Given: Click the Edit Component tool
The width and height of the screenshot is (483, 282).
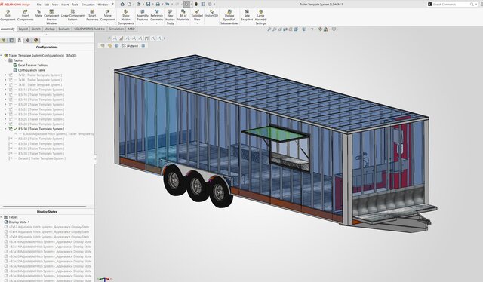Looking at the screenshot, I should 8,15.
